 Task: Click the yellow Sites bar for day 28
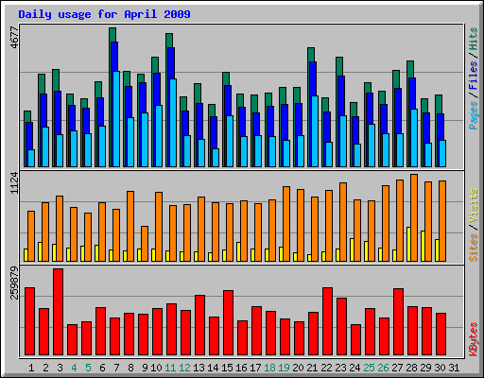[x=408, y=244]
